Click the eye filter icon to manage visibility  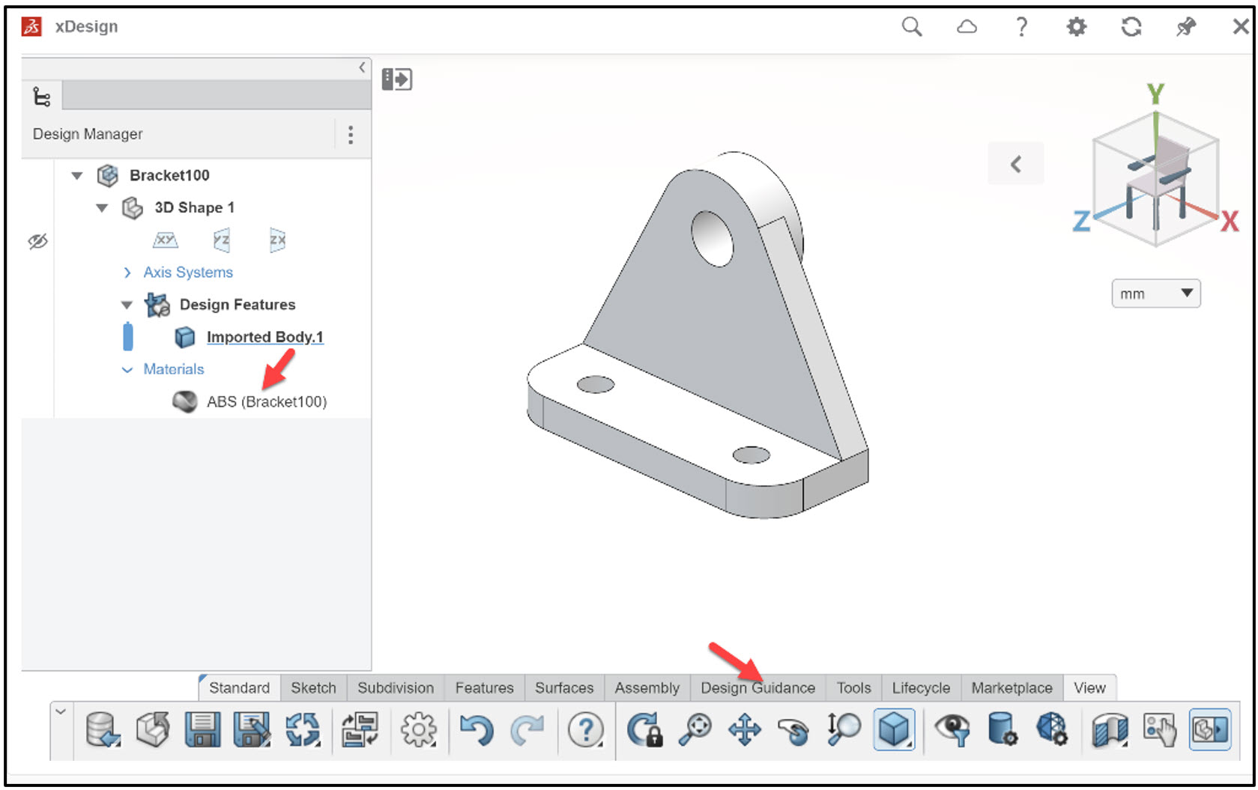click(x=952, y=730)
